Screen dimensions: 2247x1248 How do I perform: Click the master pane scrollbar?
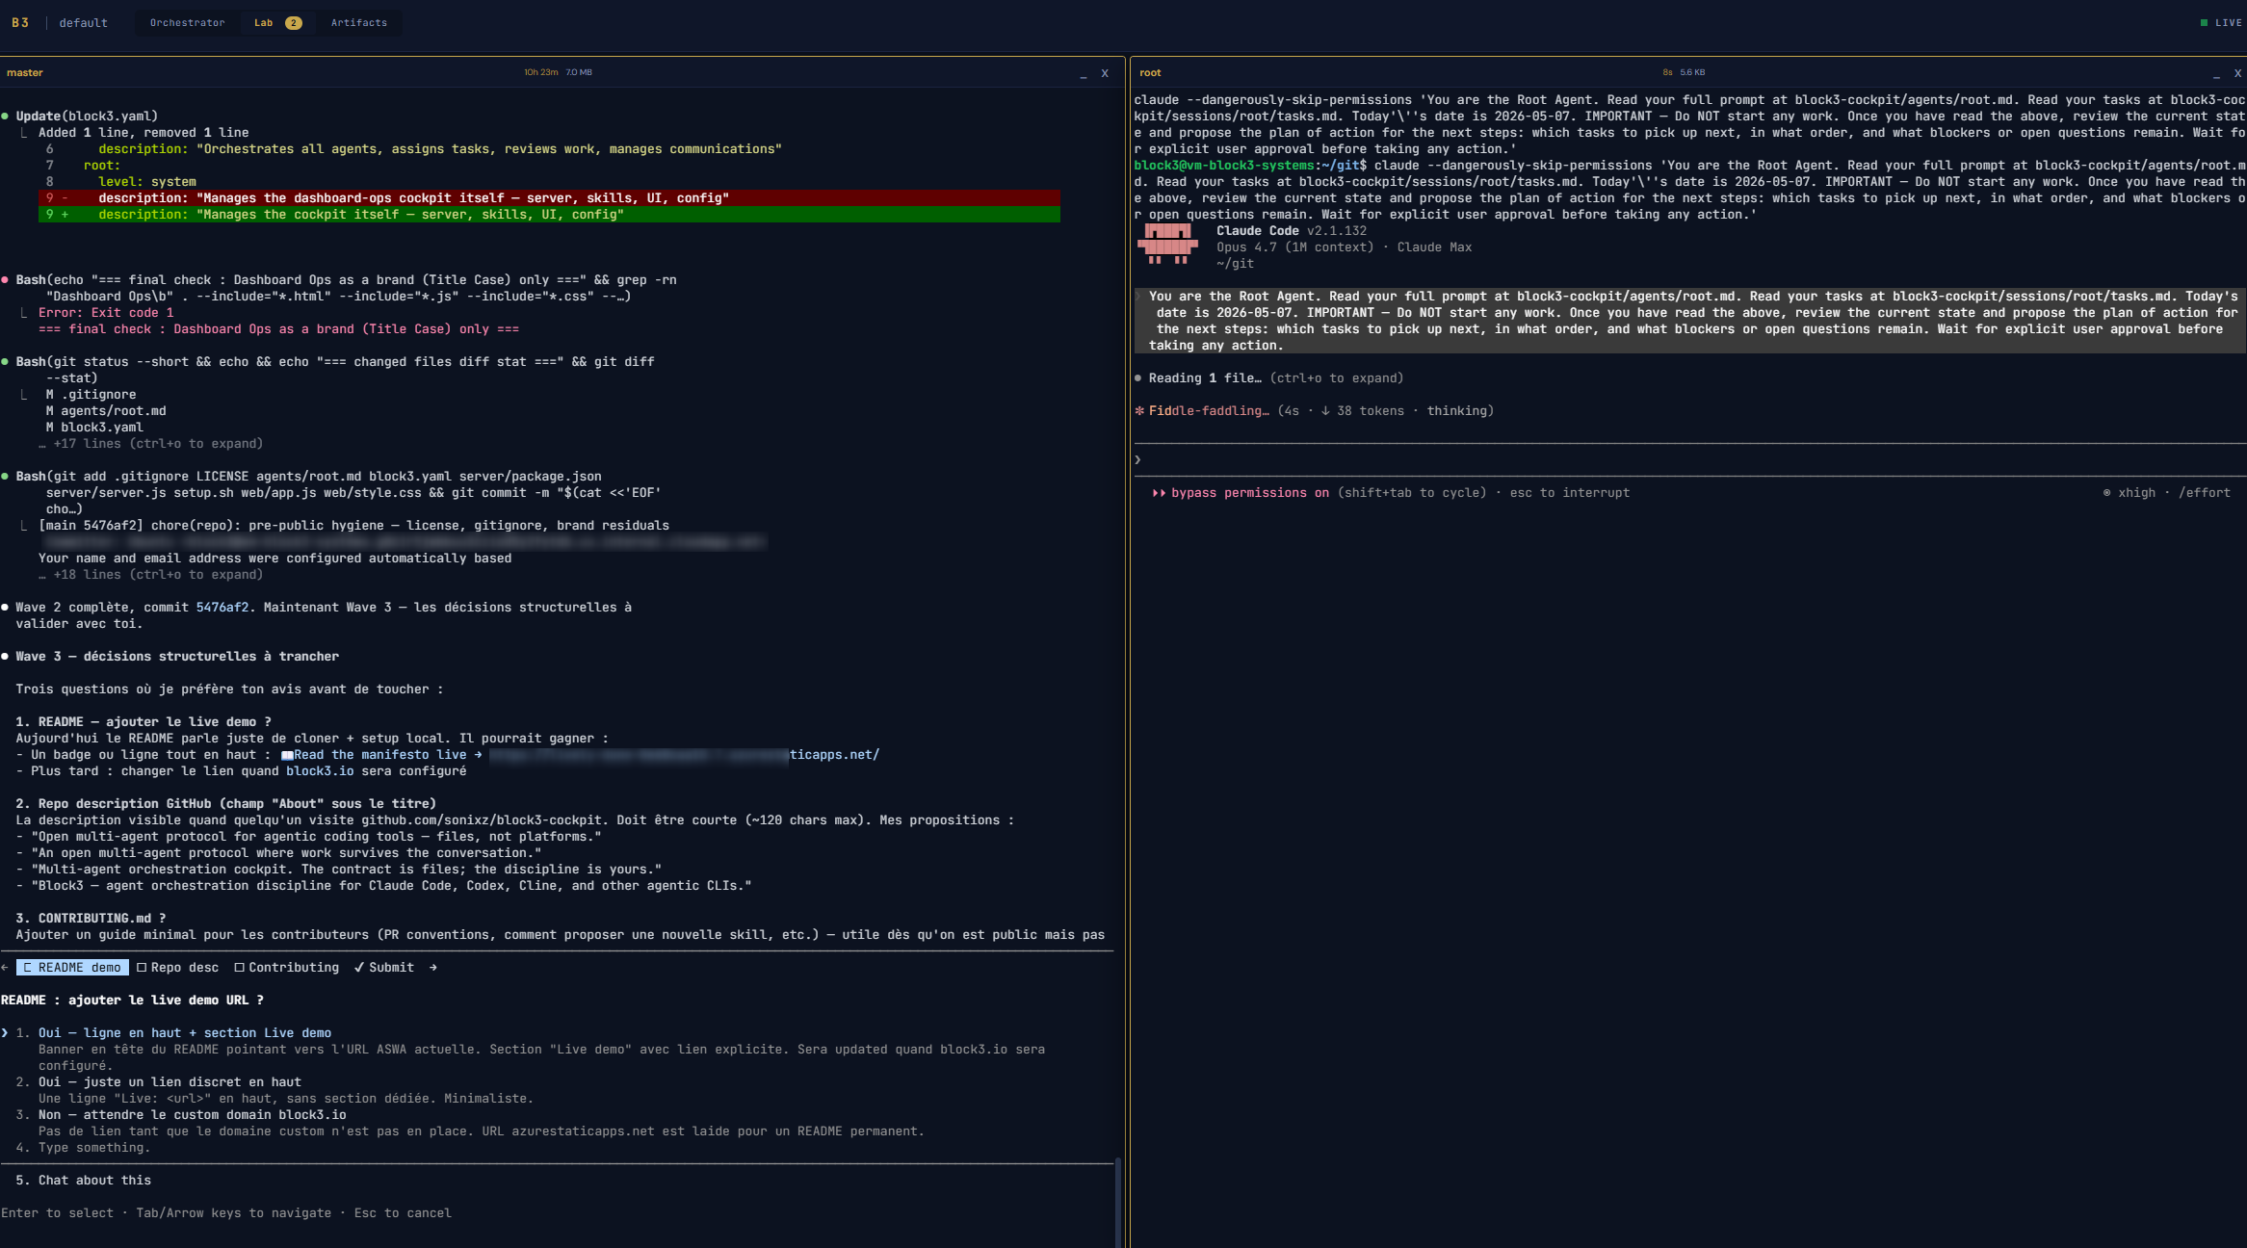(1118, 1202)
